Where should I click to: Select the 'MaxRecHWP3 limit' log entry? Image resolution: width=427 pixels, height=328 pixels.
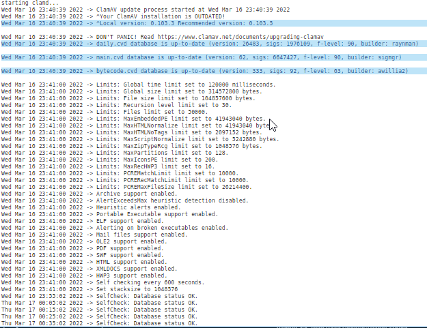[x=108, y=166]
